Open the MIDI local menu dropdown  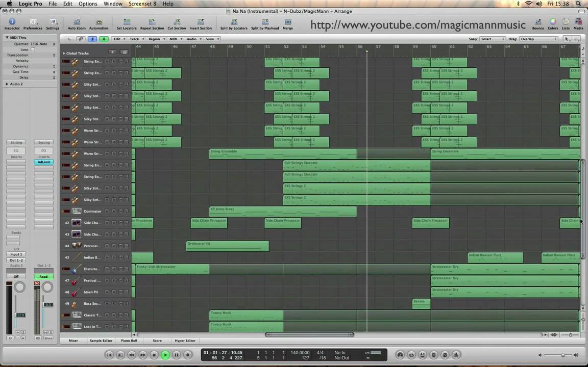(176, 39)
